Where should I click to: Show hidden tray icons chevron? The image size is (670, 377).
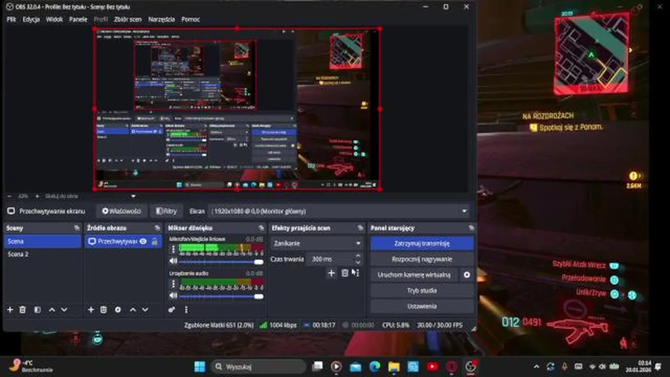coord(537,367)
